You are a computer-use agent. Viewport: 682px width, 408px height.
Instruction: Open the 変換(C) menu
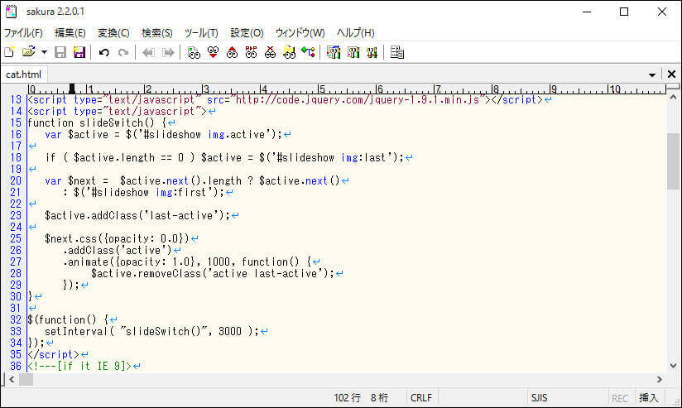(x=113, y=33)
